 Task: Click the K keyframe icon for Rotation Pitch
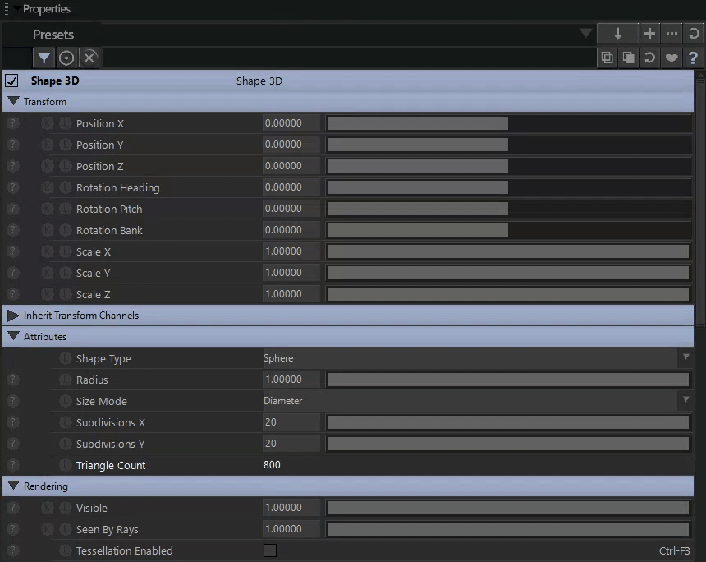pyautogui.click(x=48, y=209)
